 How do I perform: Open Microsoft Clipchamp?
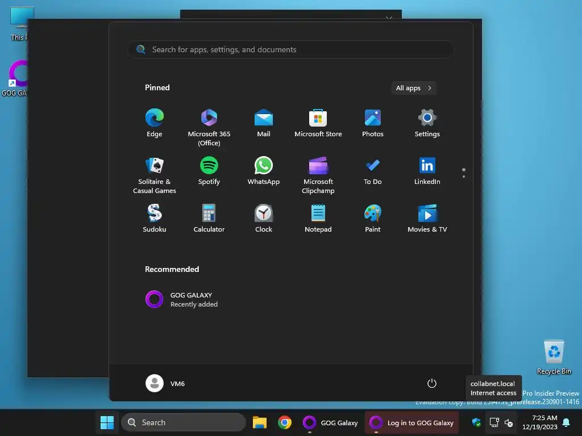(318, 175)
